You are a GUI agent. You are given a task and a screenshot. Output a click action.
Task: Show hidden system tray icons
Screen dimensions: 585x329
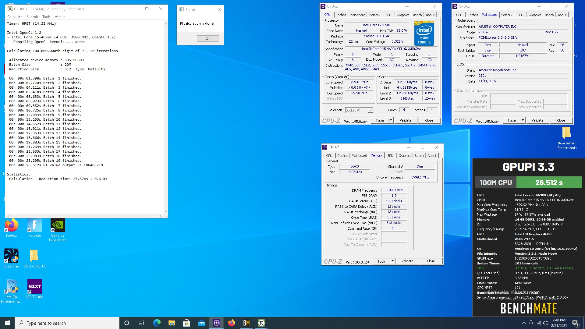(523, 323)
